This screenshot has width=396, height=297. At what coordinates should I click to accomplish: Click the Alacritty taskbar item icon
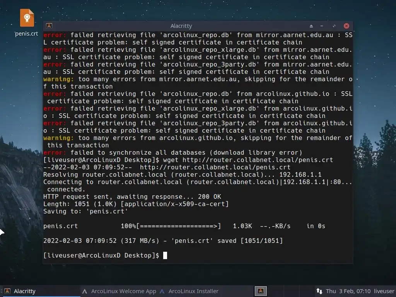coord(7,291)
